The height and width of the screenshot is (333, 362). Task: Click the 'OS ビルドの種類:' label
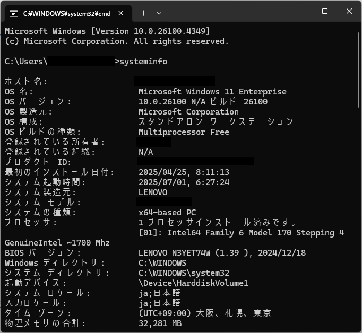click(42, 132)
